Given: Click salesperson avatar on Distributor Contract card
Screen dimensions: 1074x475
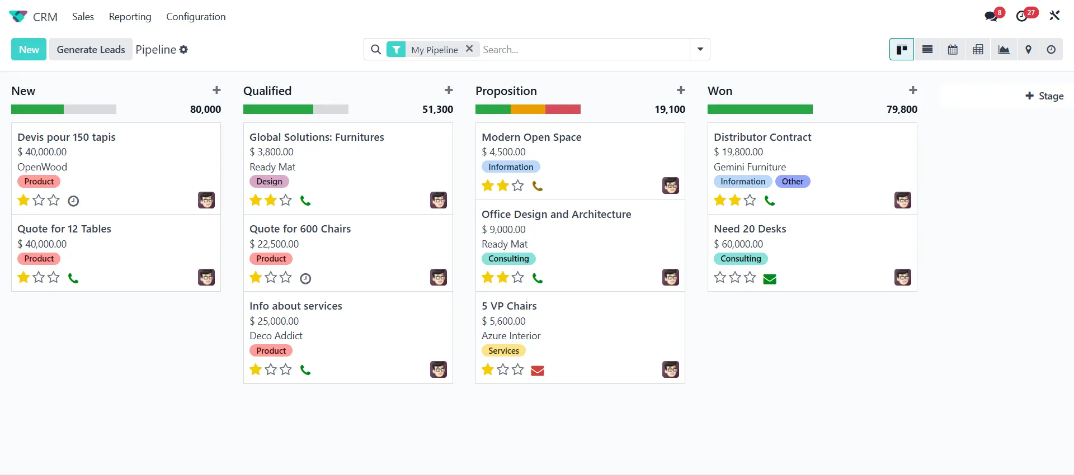Looking at the screenshot, I should click(x=903, y=200).
